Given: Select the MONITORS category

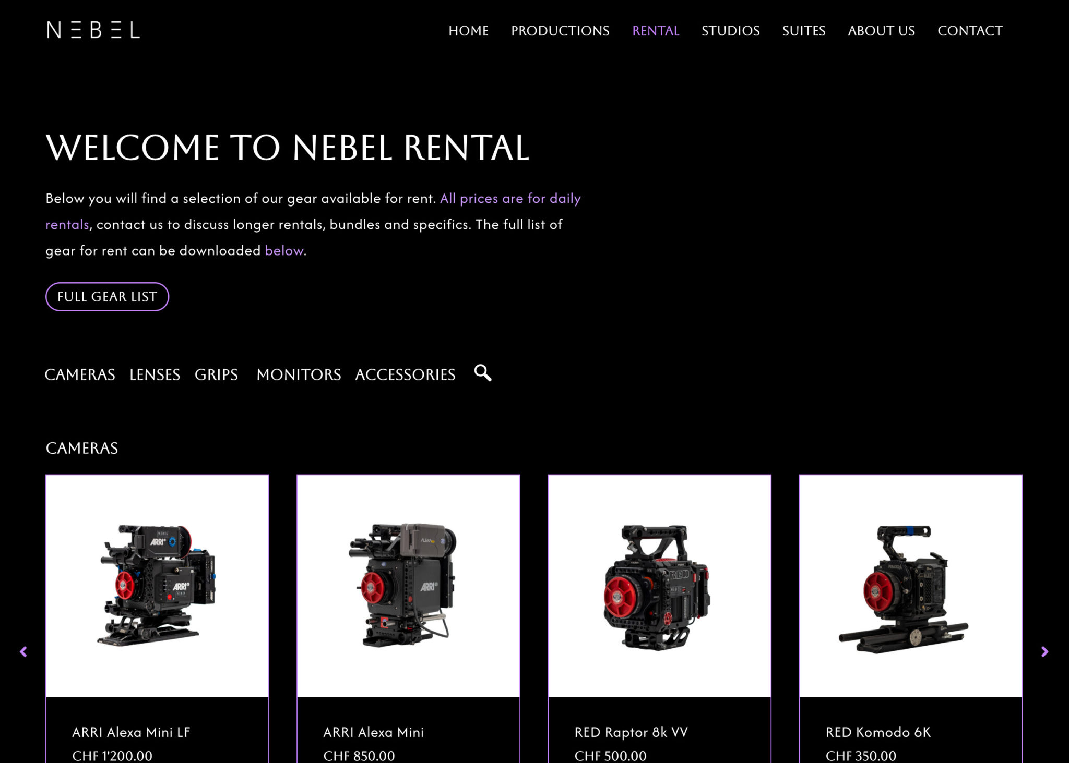Looking at the screenshot, I should coord(299,374).
